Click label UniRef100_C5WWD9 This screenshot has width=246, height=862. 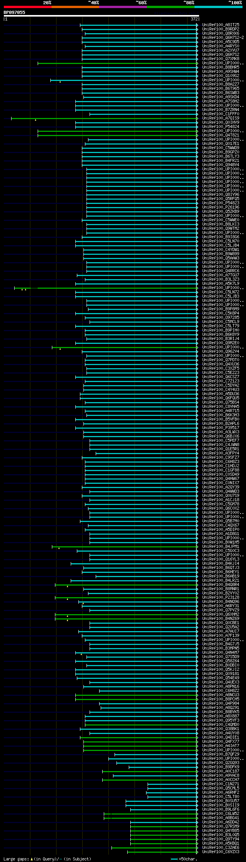tap(221, 148)
